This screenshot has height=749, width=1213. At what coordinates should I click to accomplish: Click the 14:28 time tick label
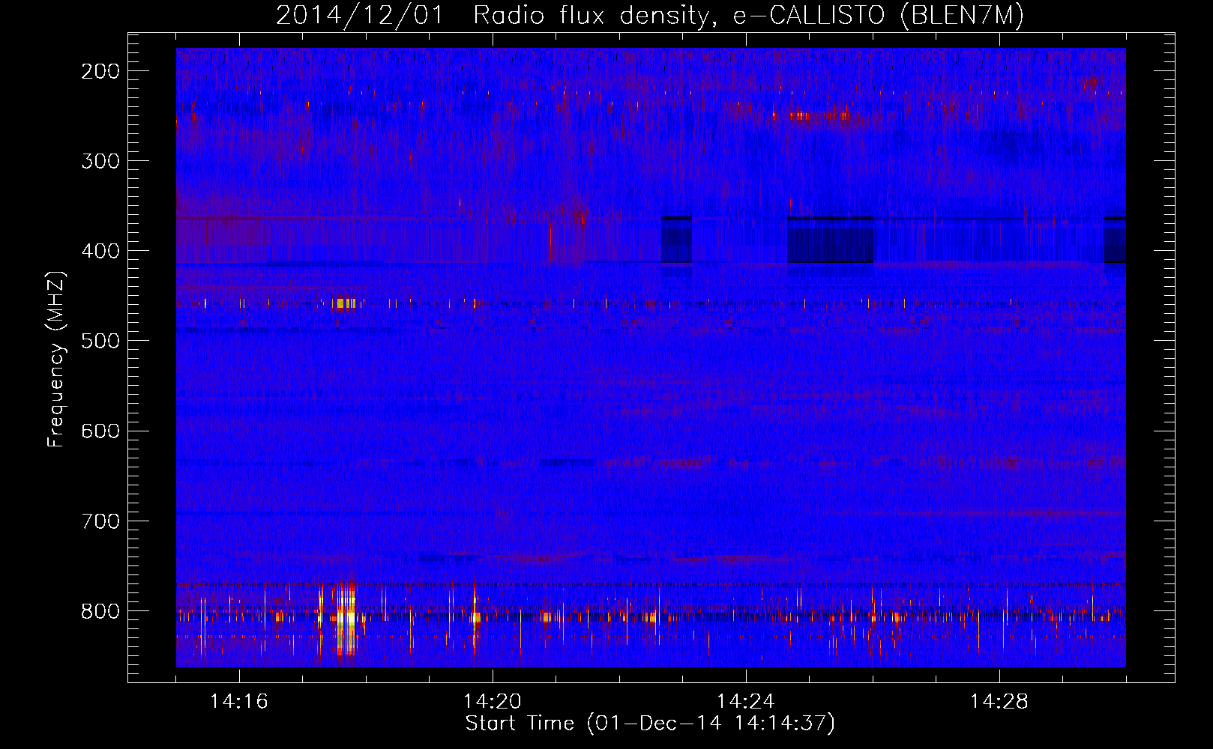pyautogui.click(x=999, y=701)
